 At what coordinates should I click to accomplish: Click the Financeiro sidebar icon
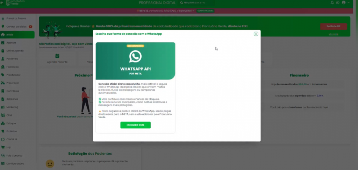coord(3,67)
